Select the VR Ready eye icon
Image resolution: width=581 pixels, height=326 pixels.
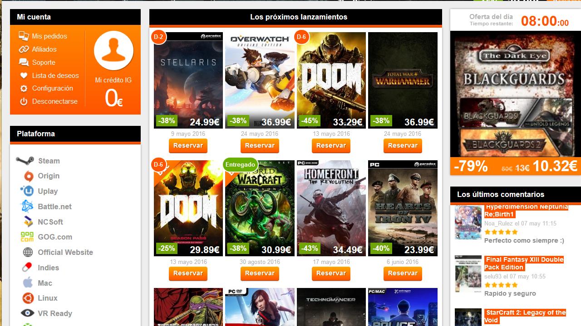(28, 313)
